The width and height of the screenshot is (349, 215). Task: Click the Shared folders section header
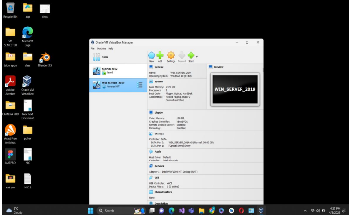pos(163,192)
